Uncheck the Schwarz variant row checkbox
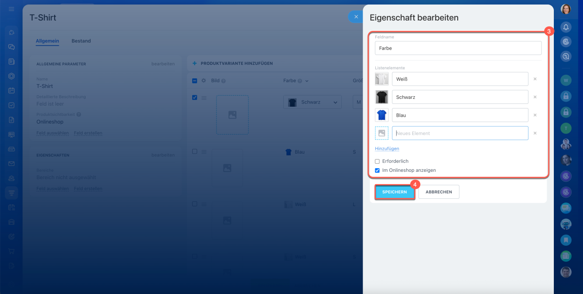 pos(194,98)
